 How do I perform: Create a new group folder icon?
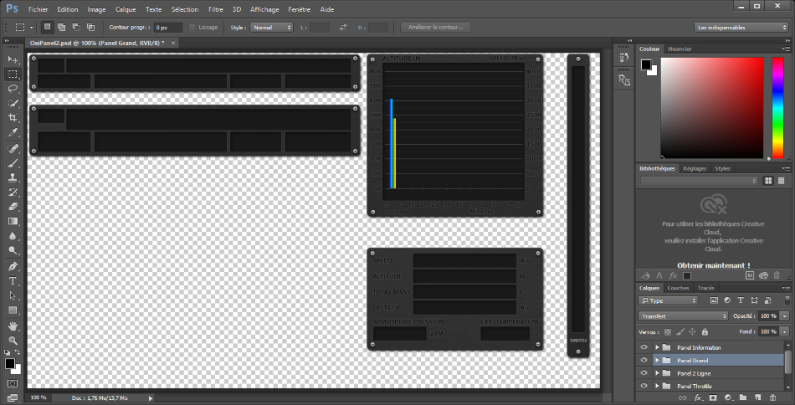click(743, 397)
